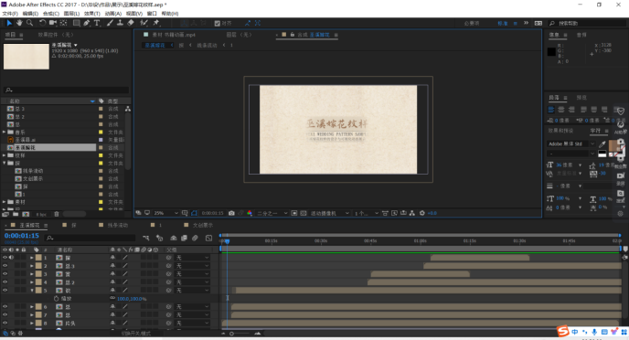
Task: Select the Roto Brush tool
Action: pos(144,23)
